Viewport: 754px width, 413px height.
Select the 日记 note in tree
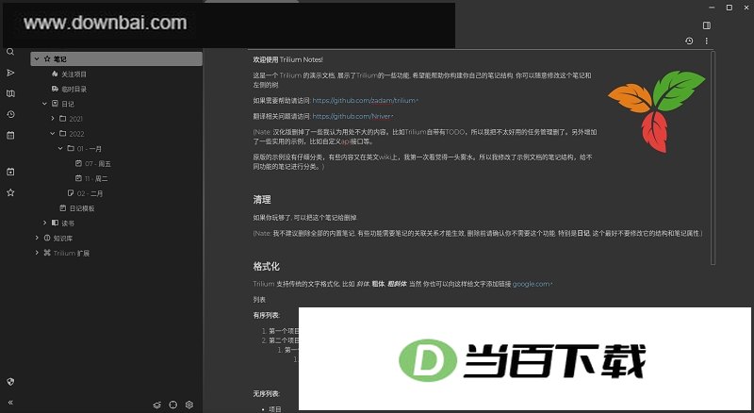[x=67, y=104]
